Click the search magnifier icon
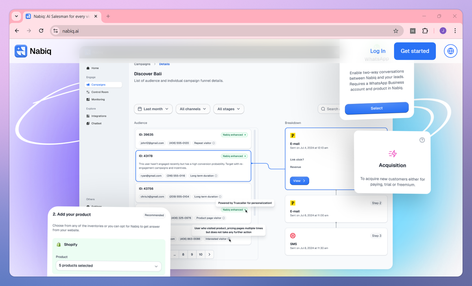The width and height of the screenshot is (472, 286). (323, 109)
